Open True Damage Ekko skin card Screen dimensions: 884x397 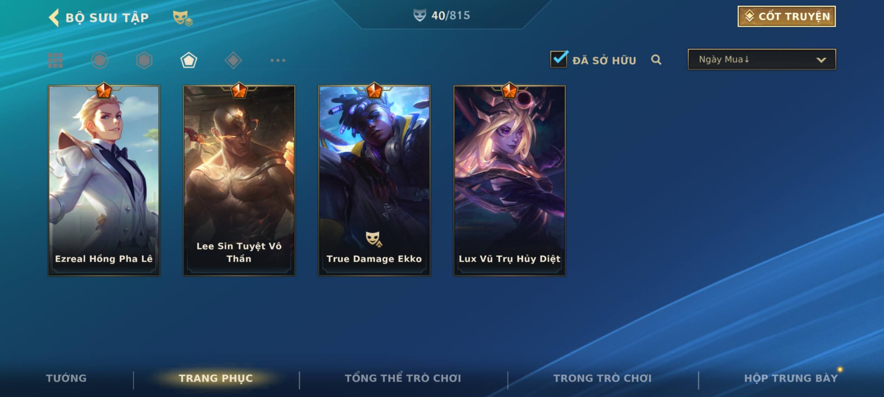(x=374, y=180)
